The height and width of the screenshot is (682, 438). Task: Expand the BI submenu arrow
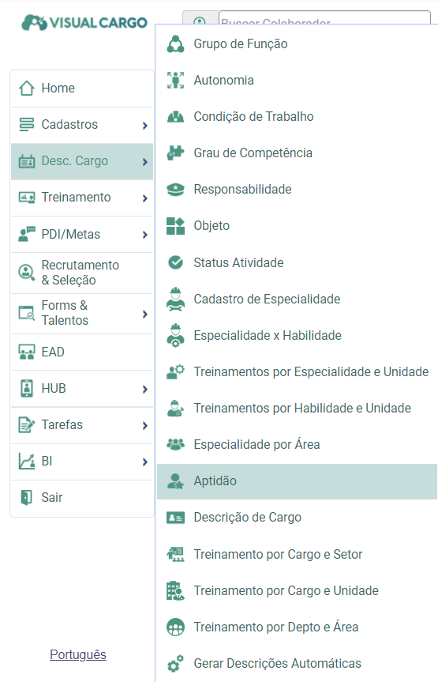coord(145,462)
